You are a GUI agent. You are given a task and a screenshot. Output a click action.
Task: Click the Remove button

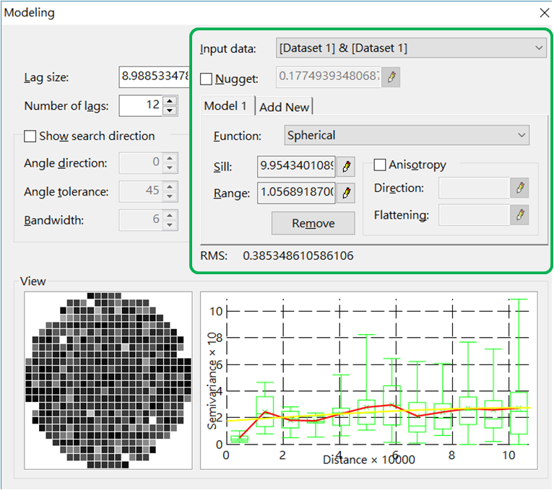click(313, 223)
